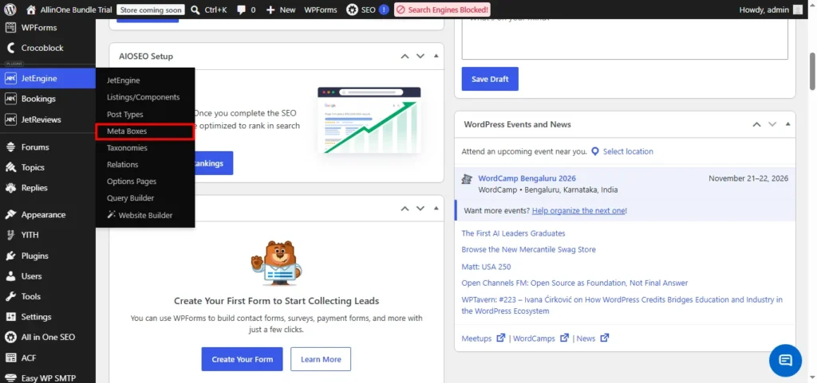Open Meta Boxes submenu item

(145, 131)
